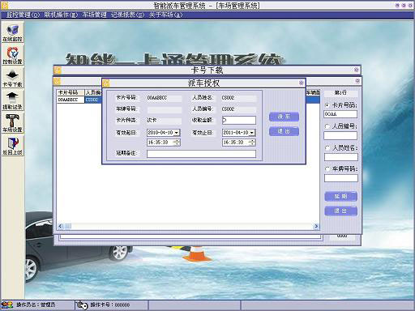The image size is (415, 311).
Task: Open the 记录报表 menu
Action: 127,15
